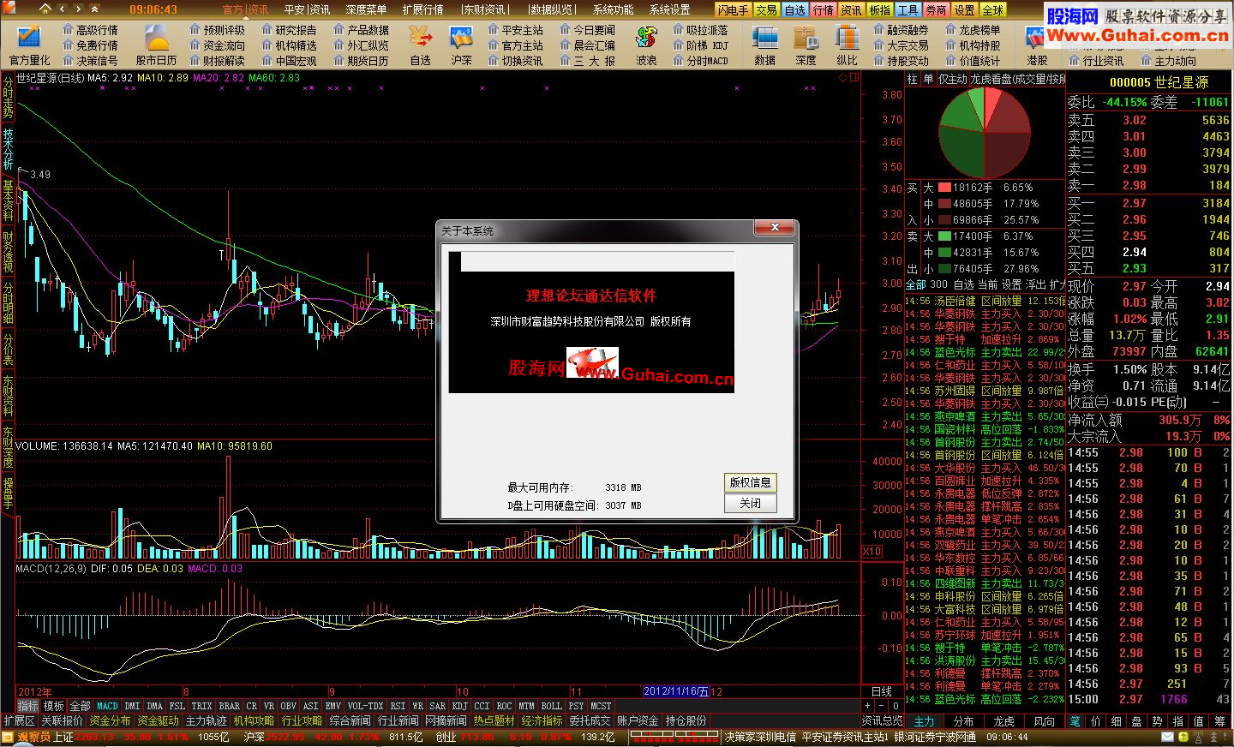
Task: Click the bank icon beside 平安主站
Action: click(x=493, y=29)
